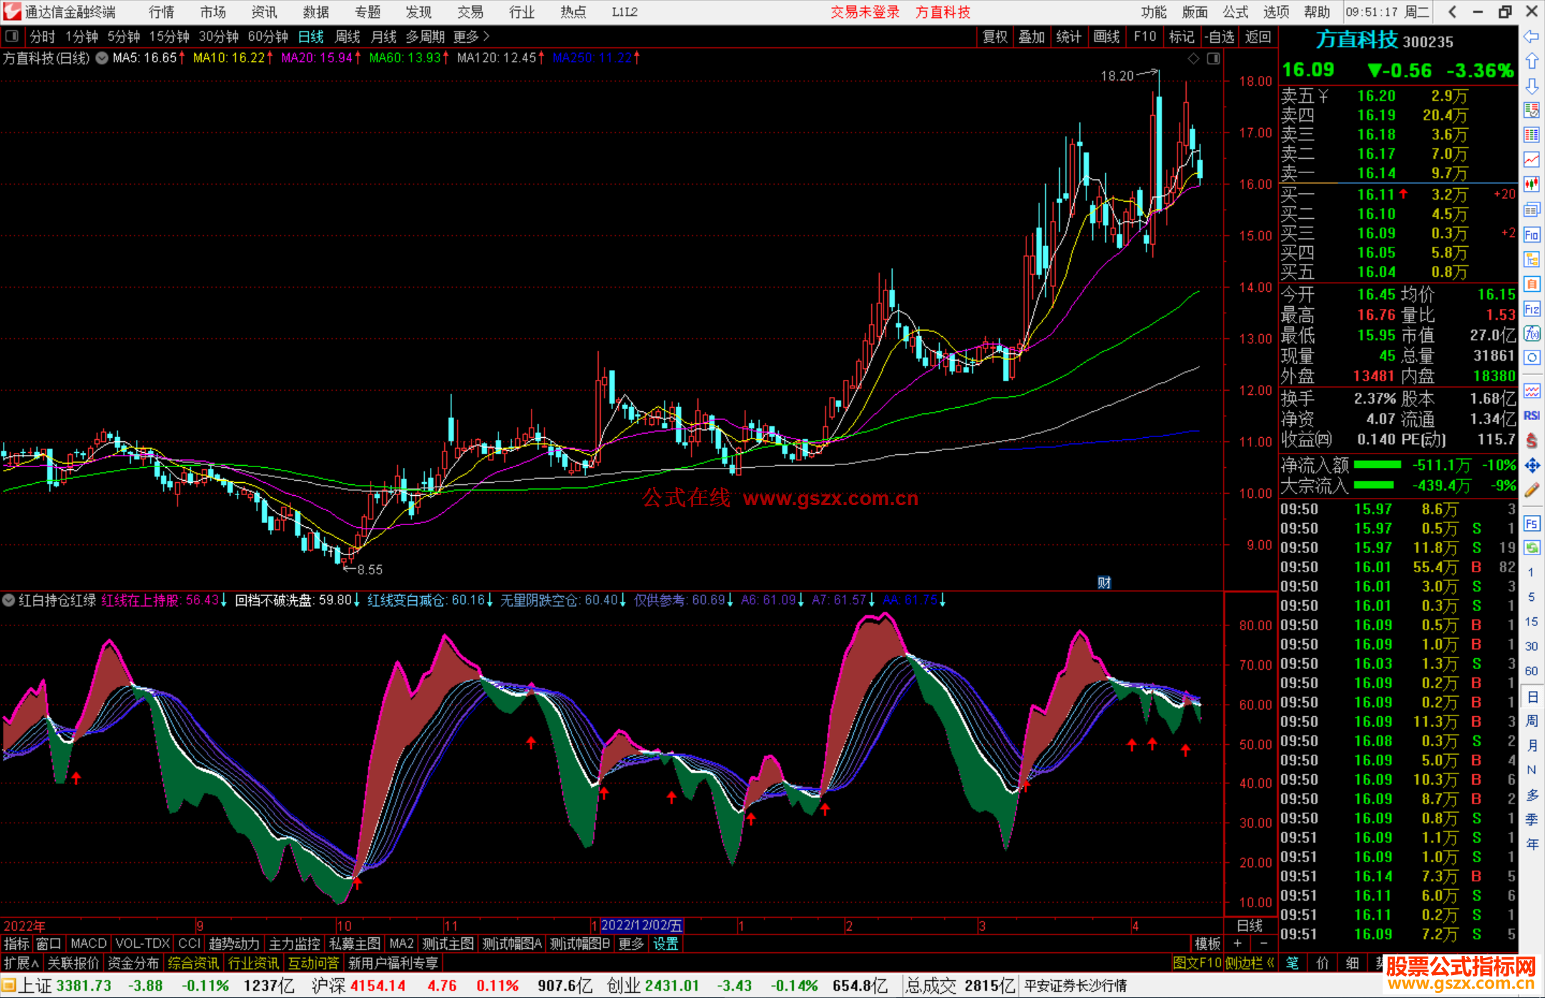
Task: Toggle the 红白持仓红绿 indicator round button
Action: [9, 600]
